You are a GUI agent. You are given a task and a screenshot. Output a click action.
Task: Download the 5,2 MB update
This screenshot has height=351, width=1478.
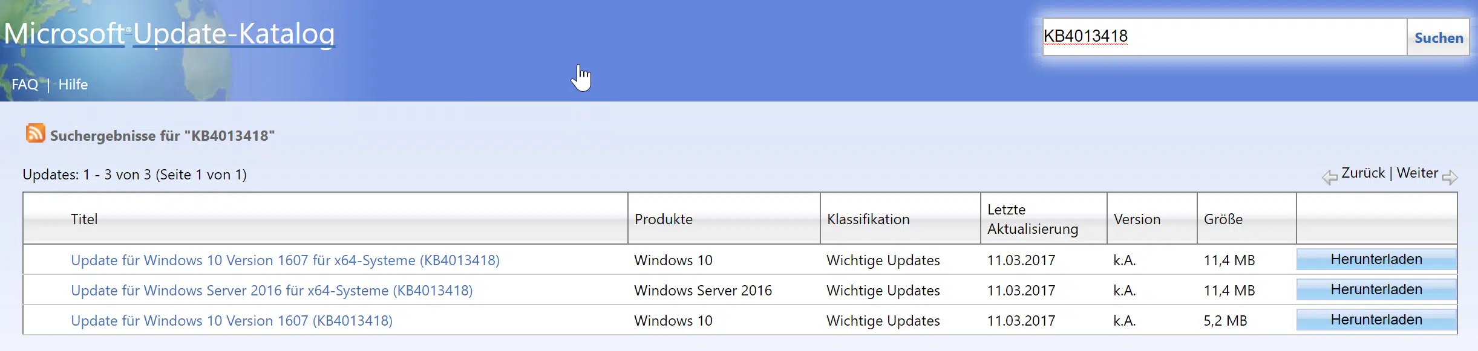(x=1376, y=320)
